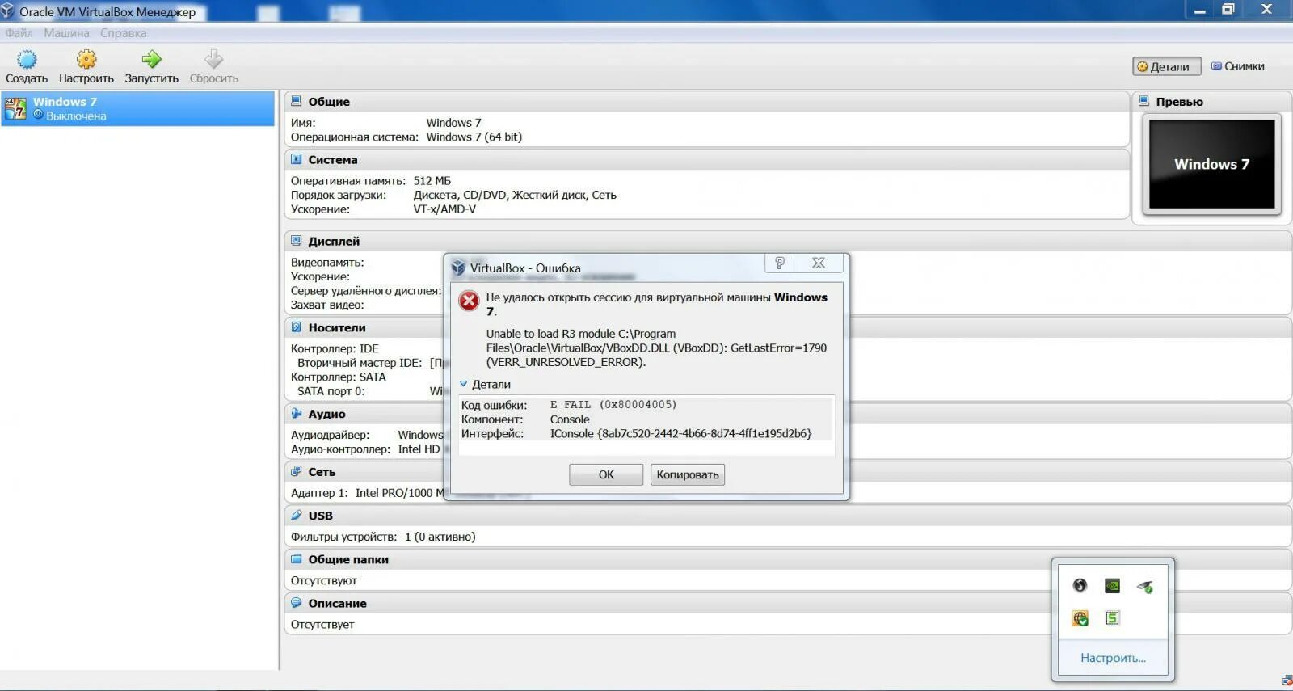Click the safely remove hardware tray icon

click(x=1145, y=586)
